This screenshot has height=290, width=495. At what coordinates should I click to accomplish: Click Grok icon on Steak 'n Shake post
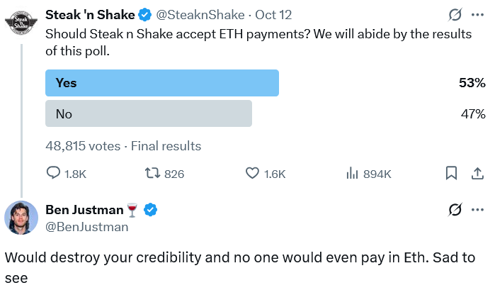456,14
